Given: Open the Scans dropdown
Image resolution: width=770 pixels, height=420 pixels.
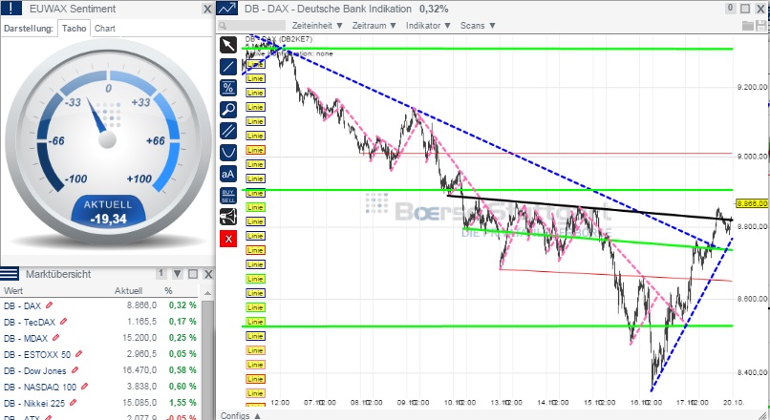Looking at the screenshot, I should (x=478, y=26).
